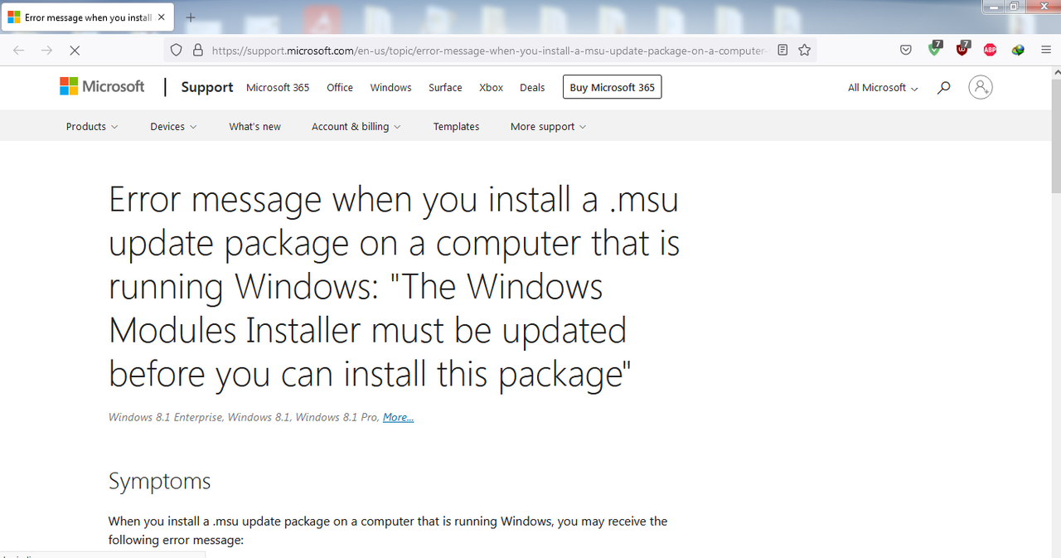Open the Internet Download Manager extension
Viewport: 1061px width, 558px height.
coord(1018,50)
